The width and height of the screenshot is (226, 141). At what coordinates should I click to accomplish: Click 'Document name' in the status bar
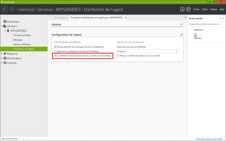9,138
